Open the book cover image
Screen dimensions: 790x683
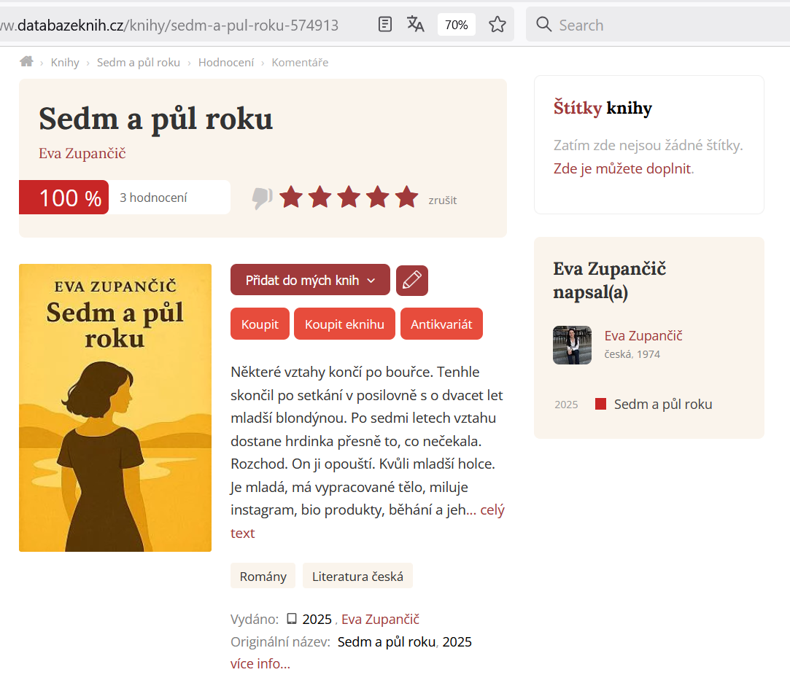point(115,407)
